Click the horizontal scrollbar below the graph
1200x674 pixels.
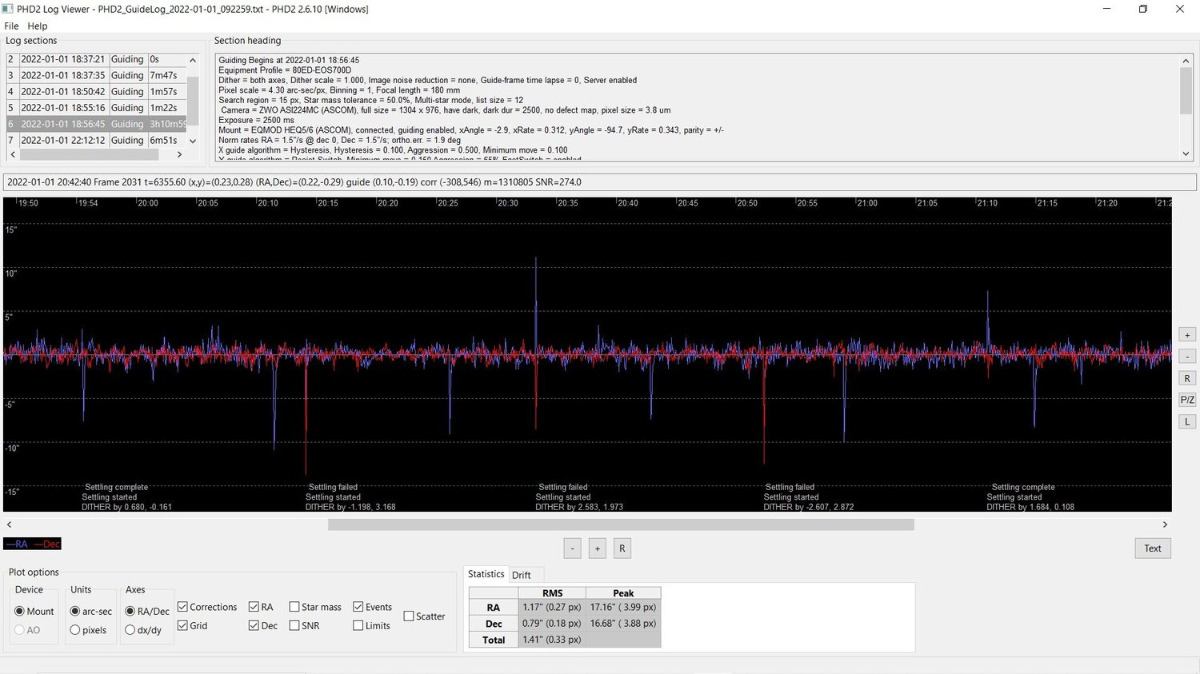point(620,524)
